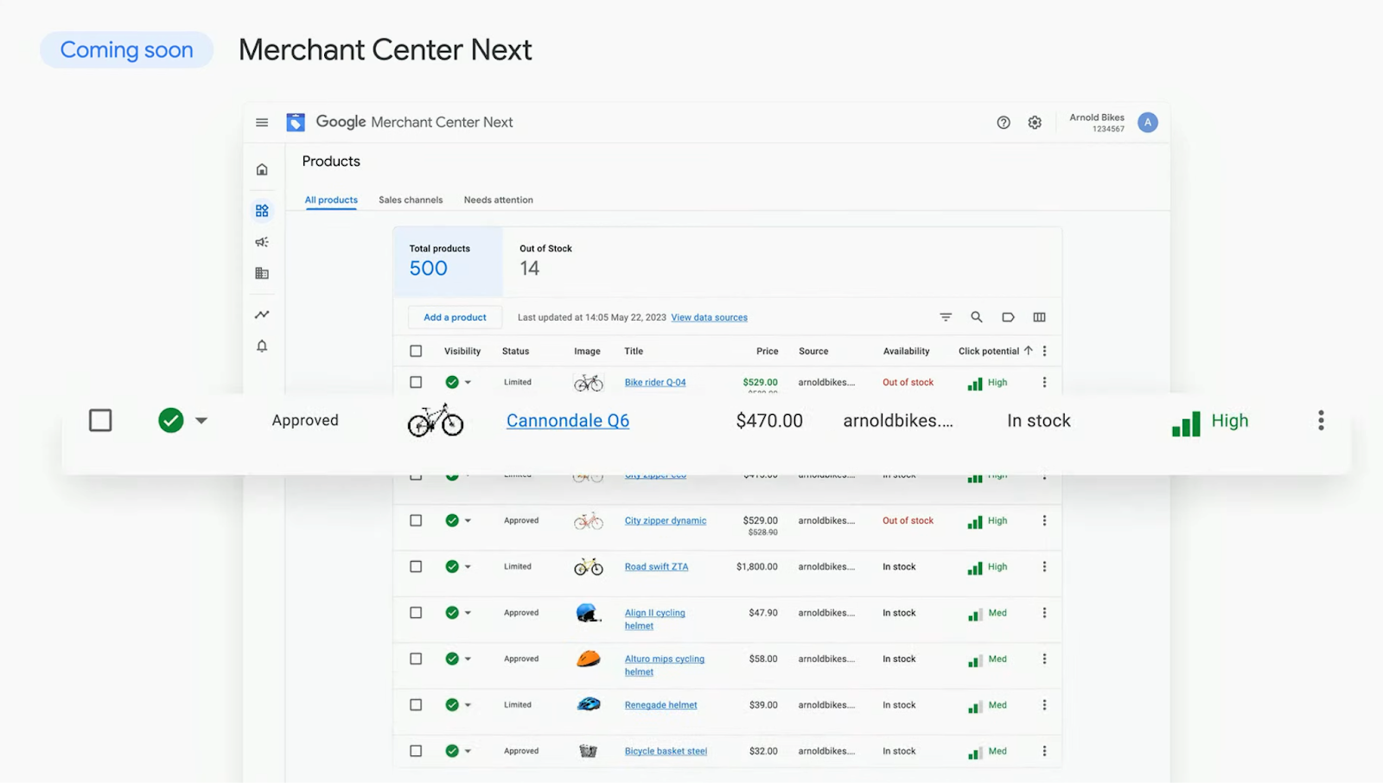Expand visibility dropdown for Bike rider Q-04
Viewport: 1383px width, 783px height.
(468, 382)
